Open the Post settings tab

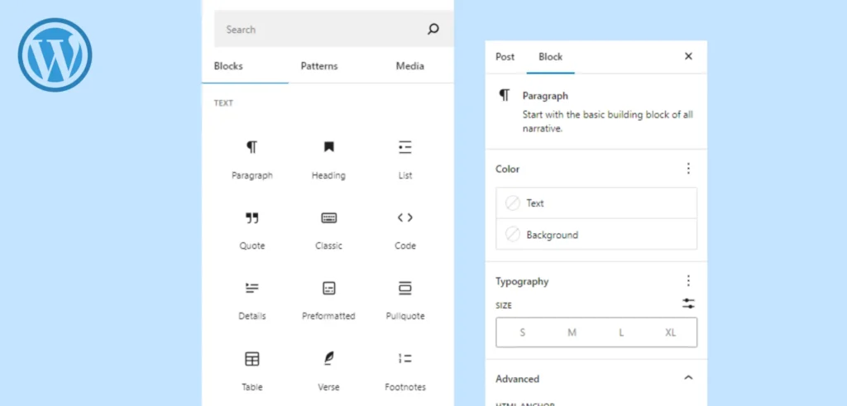[505, 57]
